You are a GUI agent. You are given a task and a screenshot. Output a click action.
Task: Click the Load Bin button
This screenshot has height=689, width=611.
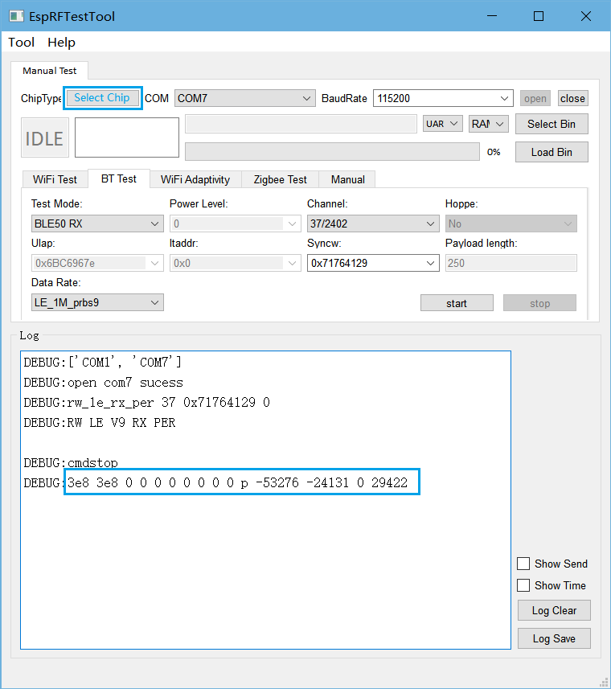click(552, 152)
